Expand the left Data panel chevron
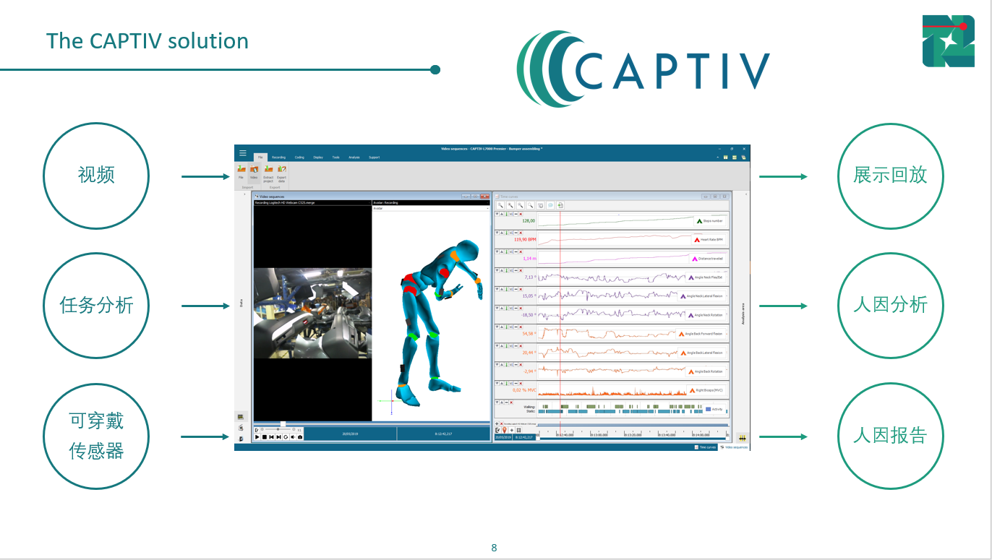 (x=244, y=194)
